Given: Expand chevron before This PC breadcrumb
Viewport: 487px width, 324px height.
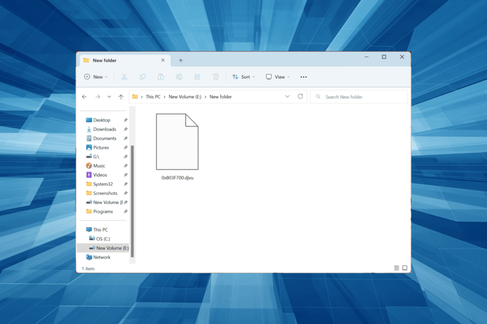Looking at the screenshot, I should pyautogui.click(x=142, y=97).
